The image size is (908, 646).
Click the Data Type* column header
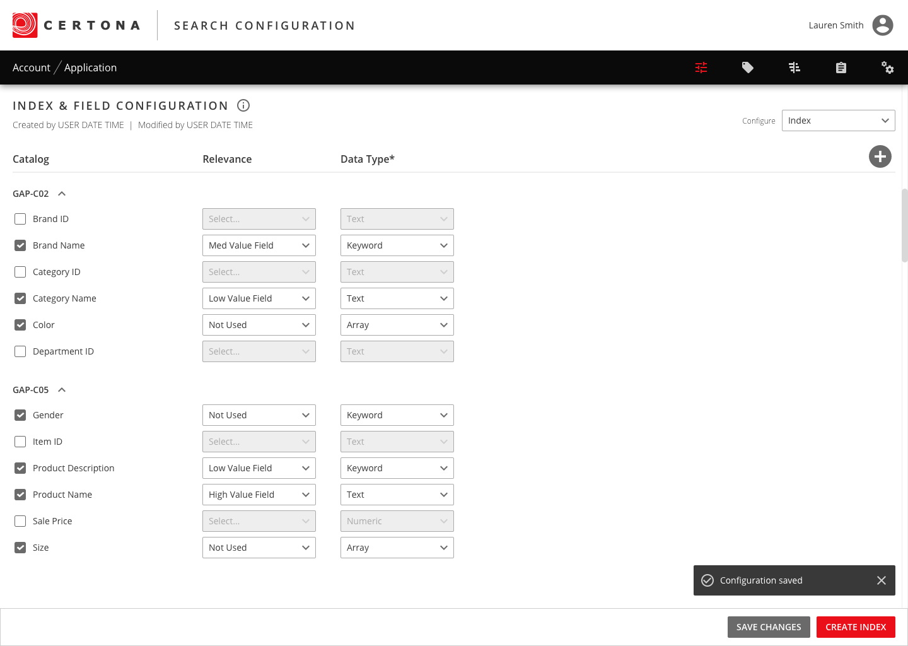pyautogui.click(x=368, y=159)
